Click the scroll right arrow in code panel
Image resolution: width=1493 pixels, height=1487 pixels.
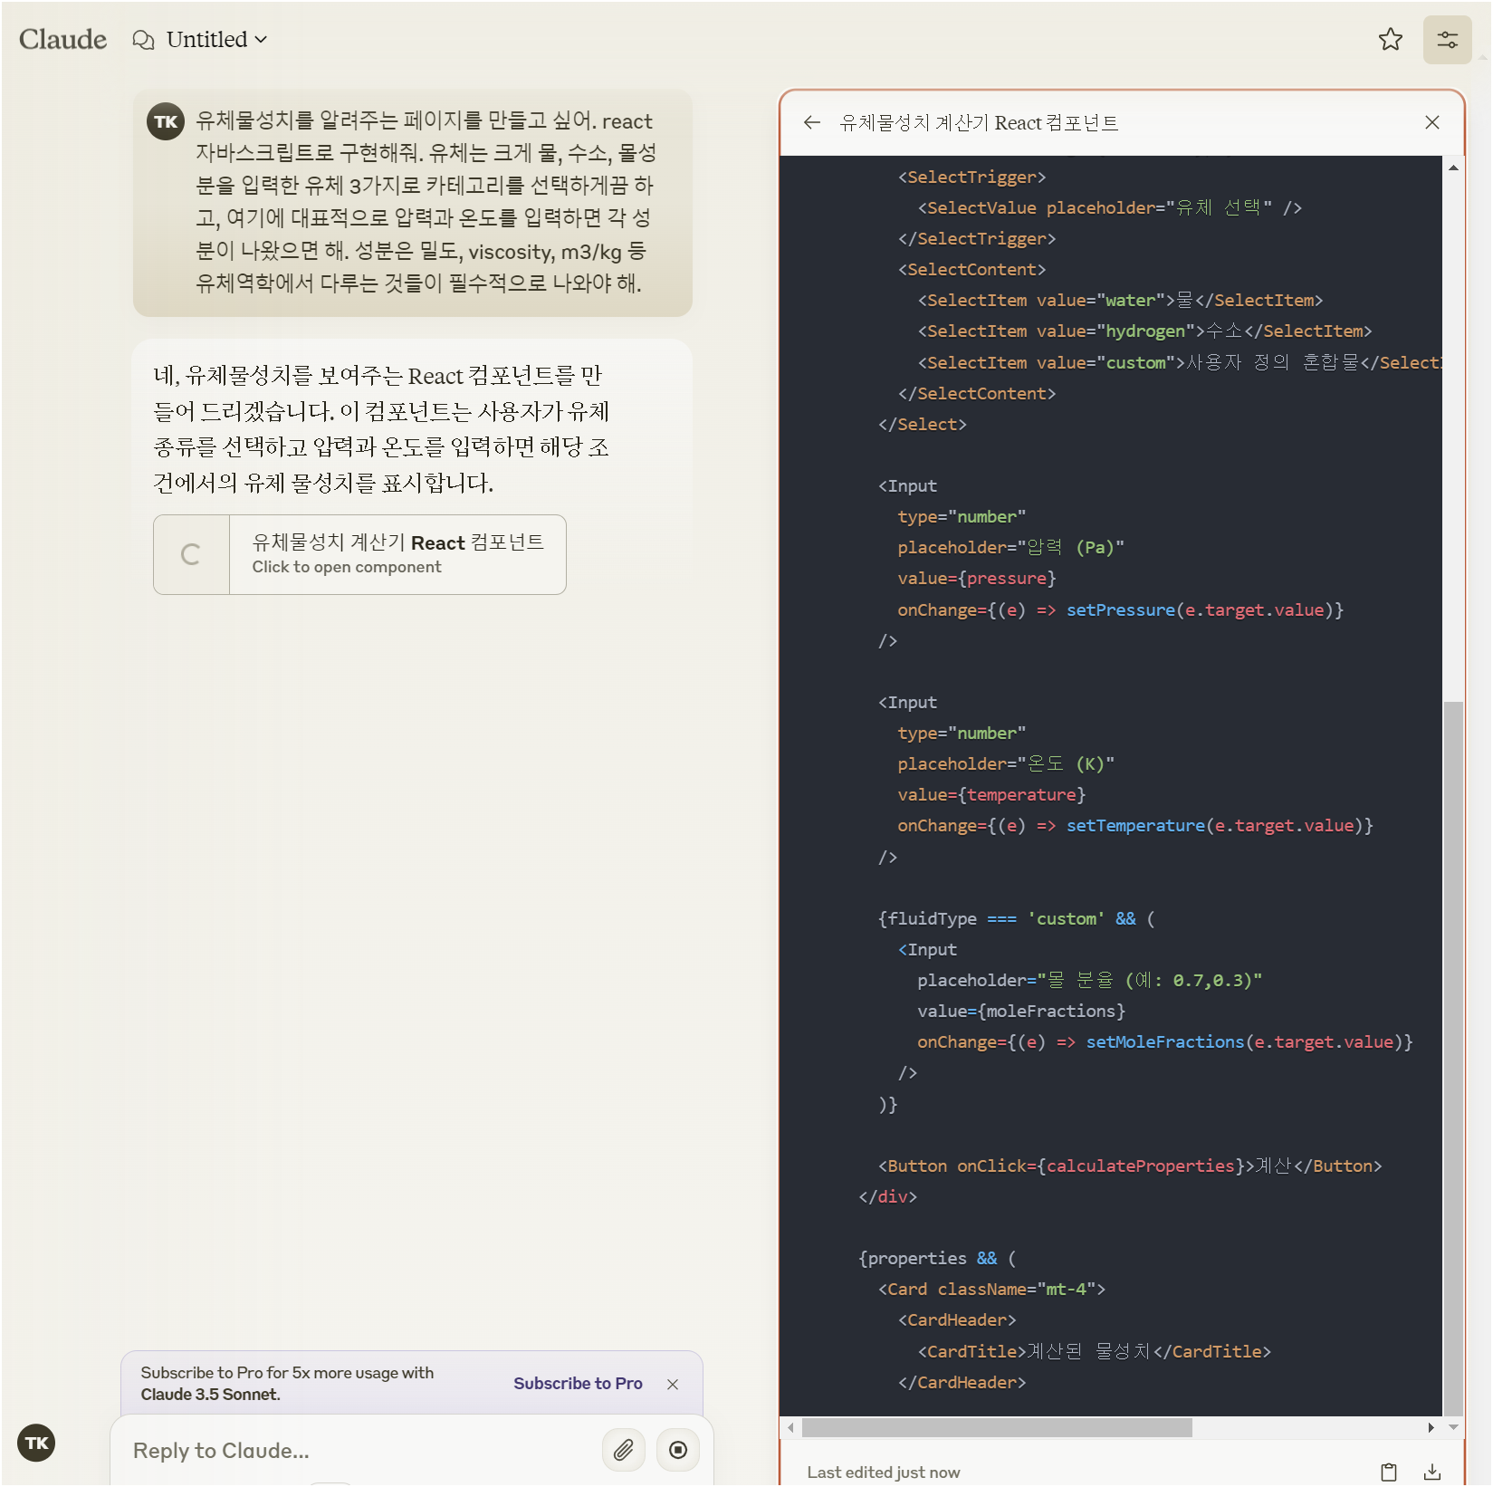1431,1427
